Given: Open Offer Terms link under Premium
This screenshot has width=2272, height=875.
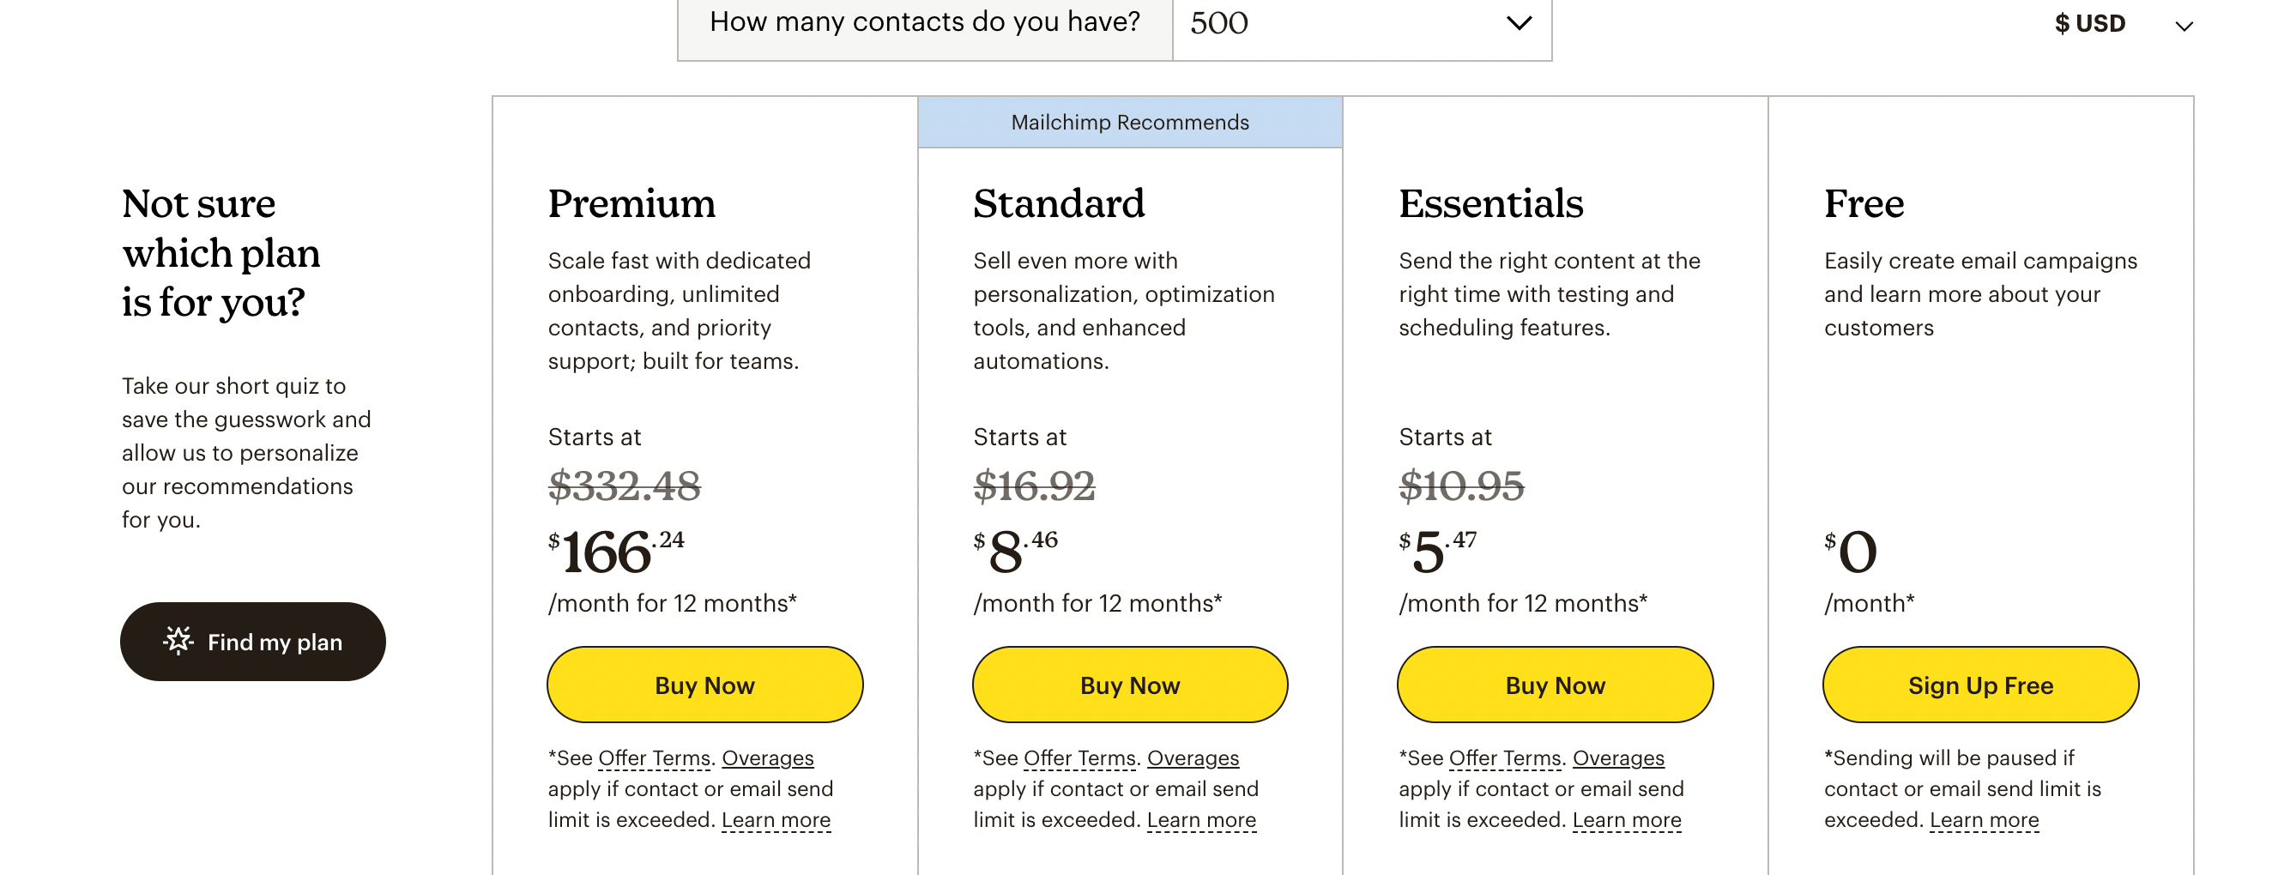Looking at the screenshot, I should click(x=654, y=758).
